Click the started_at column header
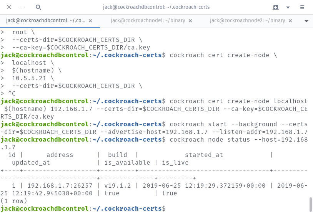Screen dimensions: 313x213 pyautogui.click(x=204, y=155)
